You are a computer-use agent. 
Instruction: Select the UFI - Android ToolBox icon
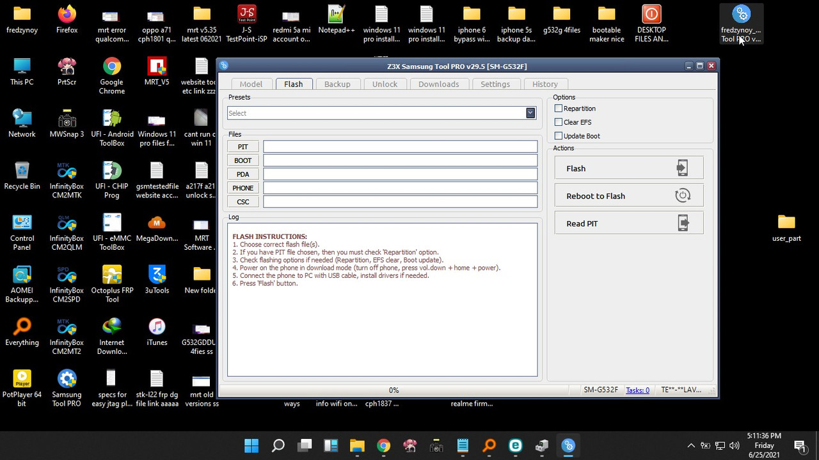(111, 128)
